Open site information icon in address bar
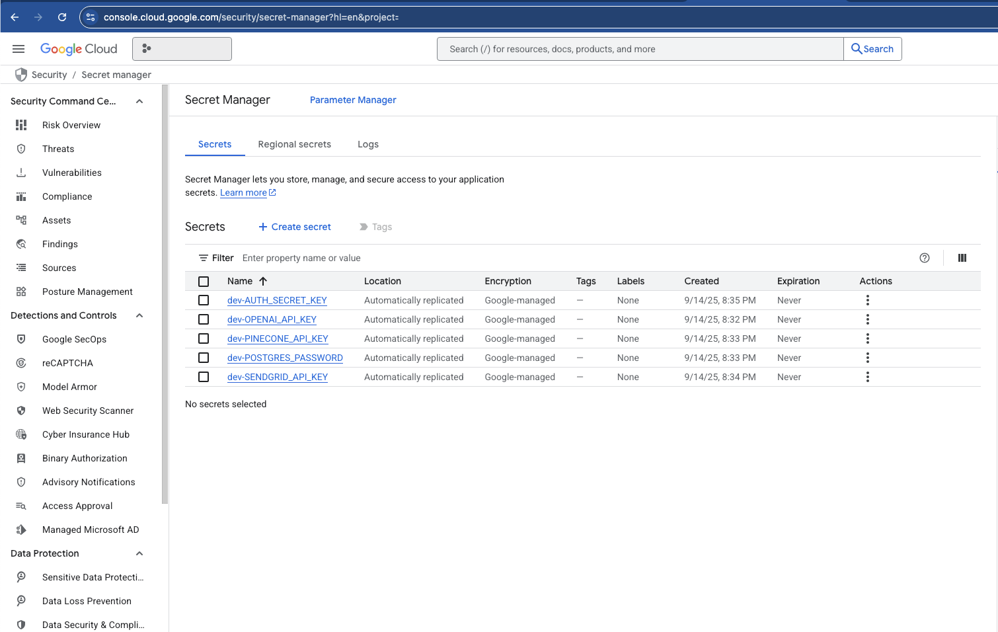This screenshot has height=632, width=998. (x=91, y=17)
